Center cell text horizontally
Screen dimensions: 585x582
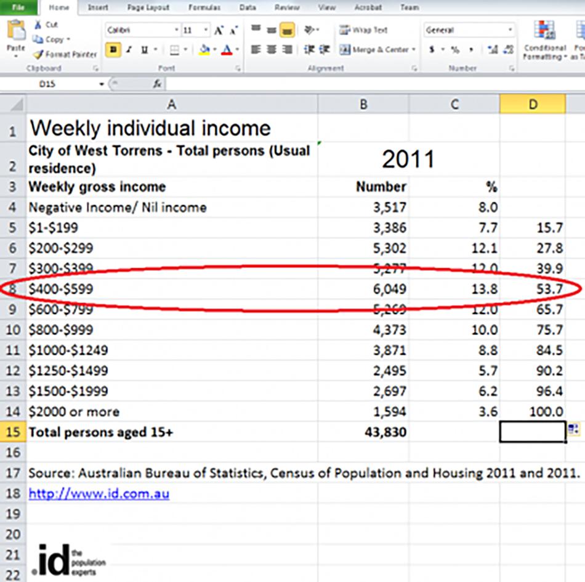271,49
